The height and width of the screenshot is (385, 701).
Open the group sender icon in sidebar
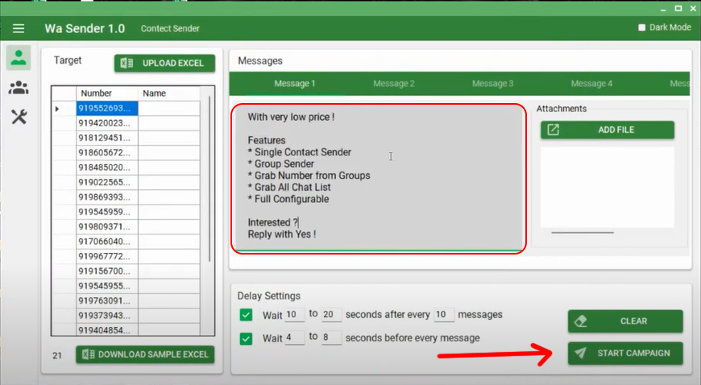tap(19, 88)
